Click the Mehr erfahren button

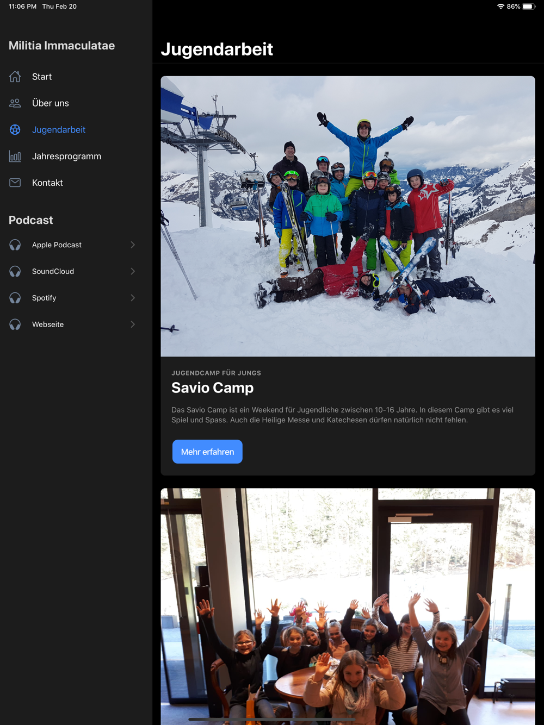pos(207,452)
